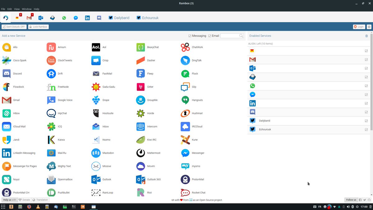
Task: Add the Discord service from the list
Action: click(12, 74)
